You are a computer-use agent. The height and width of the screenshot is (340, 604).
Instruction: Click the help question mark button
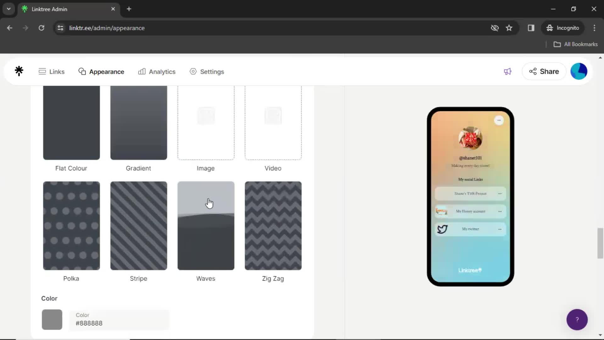pos(577,319)
